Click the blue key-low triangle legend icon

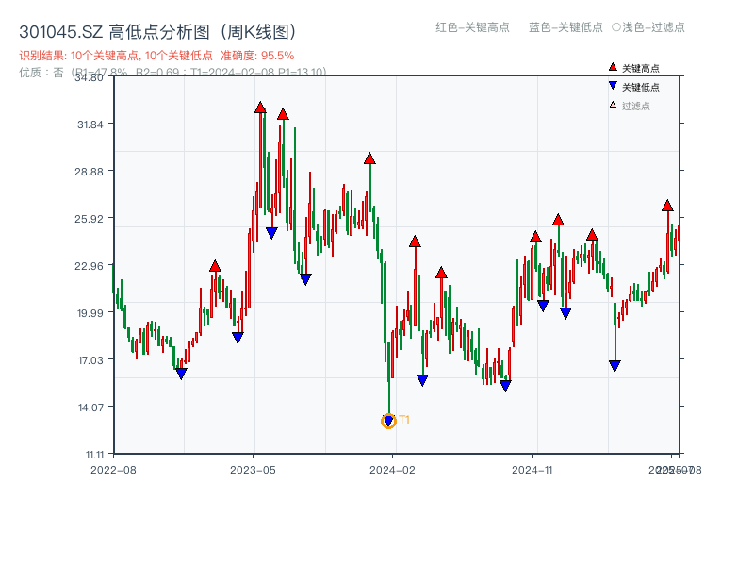pyautogui.click(x=611, y=83)
